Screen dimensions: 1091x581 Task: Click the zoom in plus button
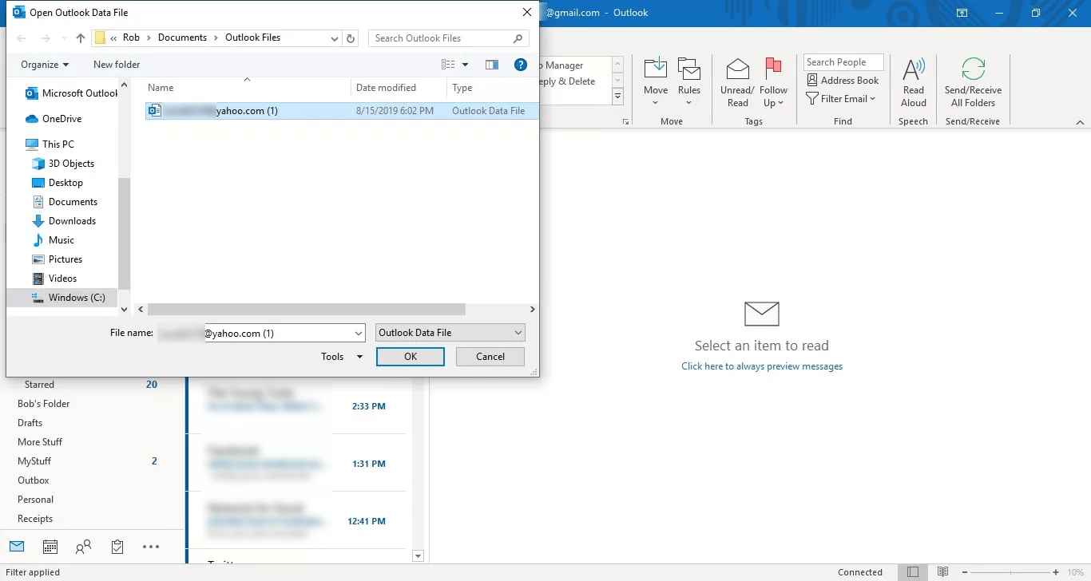[1057, 572]
